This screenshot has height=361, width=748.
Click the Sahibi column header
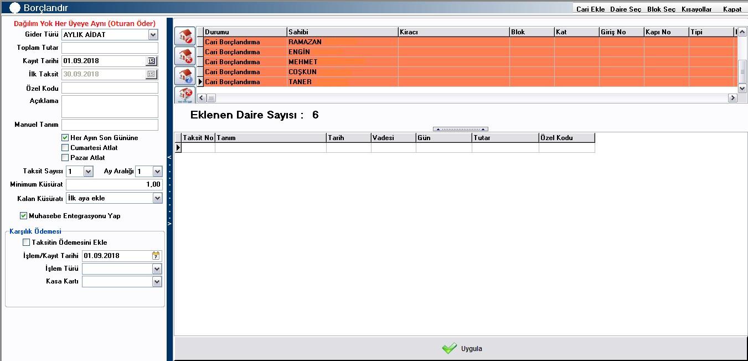[343, 32]
